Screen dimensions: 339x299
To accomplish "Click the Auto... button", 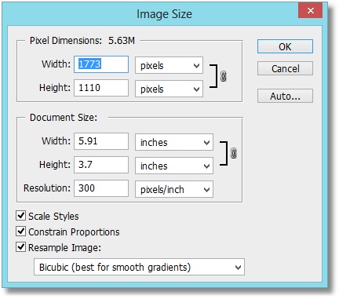I will (285, 96).
